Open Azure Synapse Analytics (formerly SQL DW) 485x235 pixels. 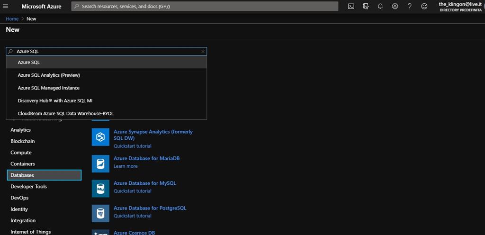click(153, 135)
